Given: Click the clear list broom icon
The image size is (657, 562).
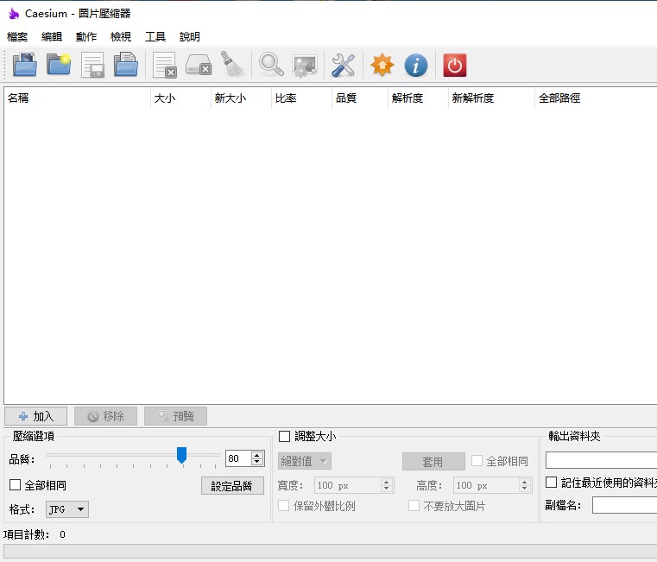Looking at the screenshot, I should click(231, 65).
